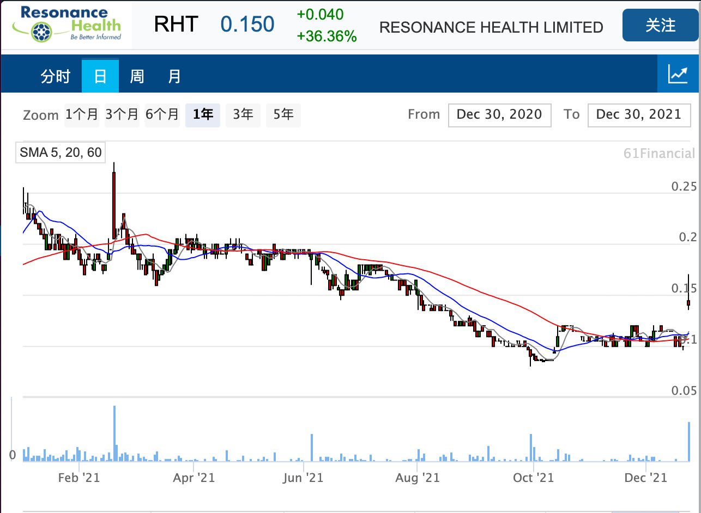Click the RHT ticker symbol
This screenshot has height=513, width=701.
coord(176,25)
